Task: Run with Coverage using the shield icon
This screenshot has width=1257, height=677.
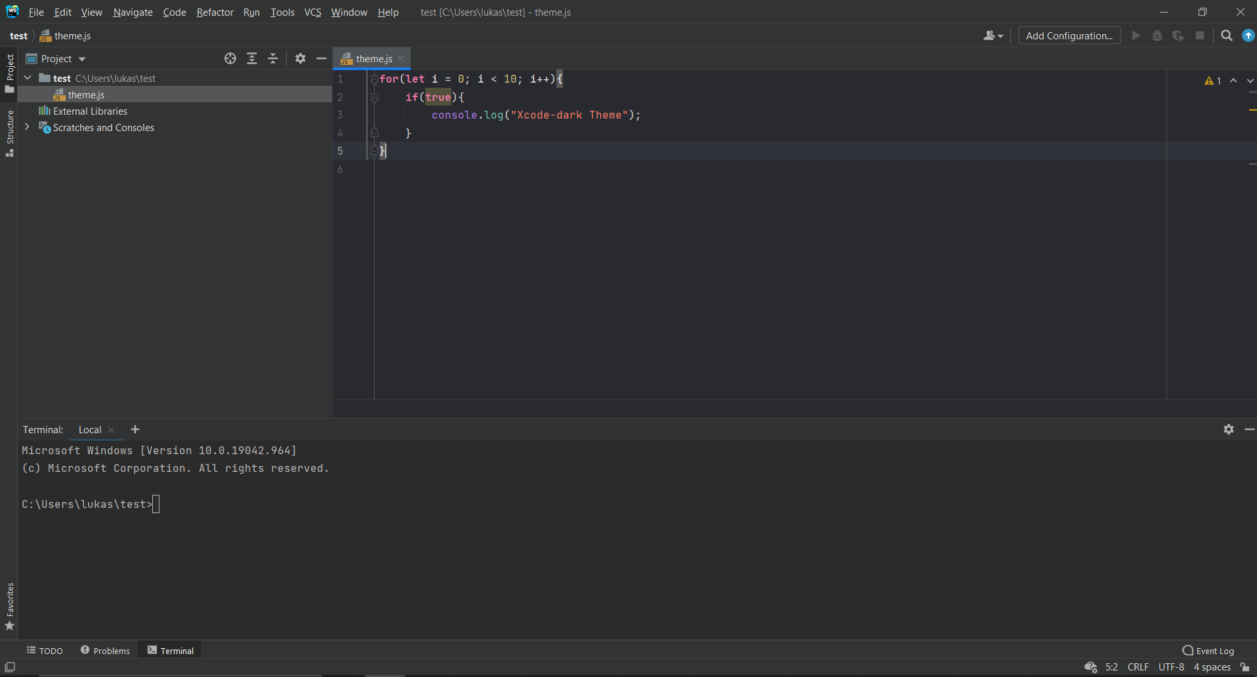Action: pyautogui.click(x=1178, y=35)
